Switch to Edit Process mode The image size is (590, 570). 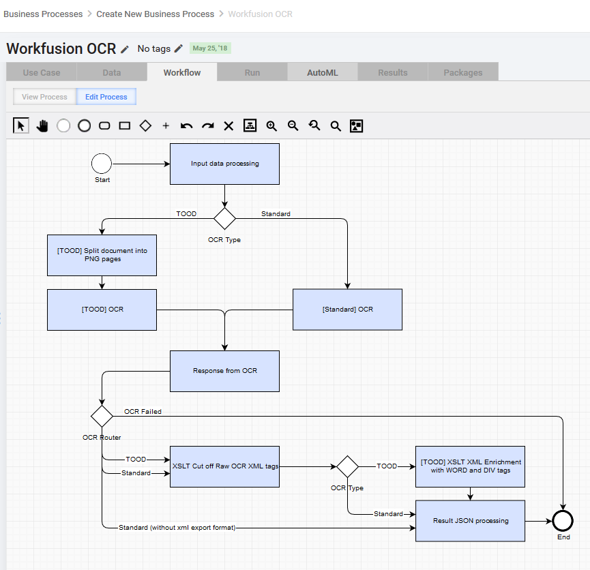tap(106, 97)
